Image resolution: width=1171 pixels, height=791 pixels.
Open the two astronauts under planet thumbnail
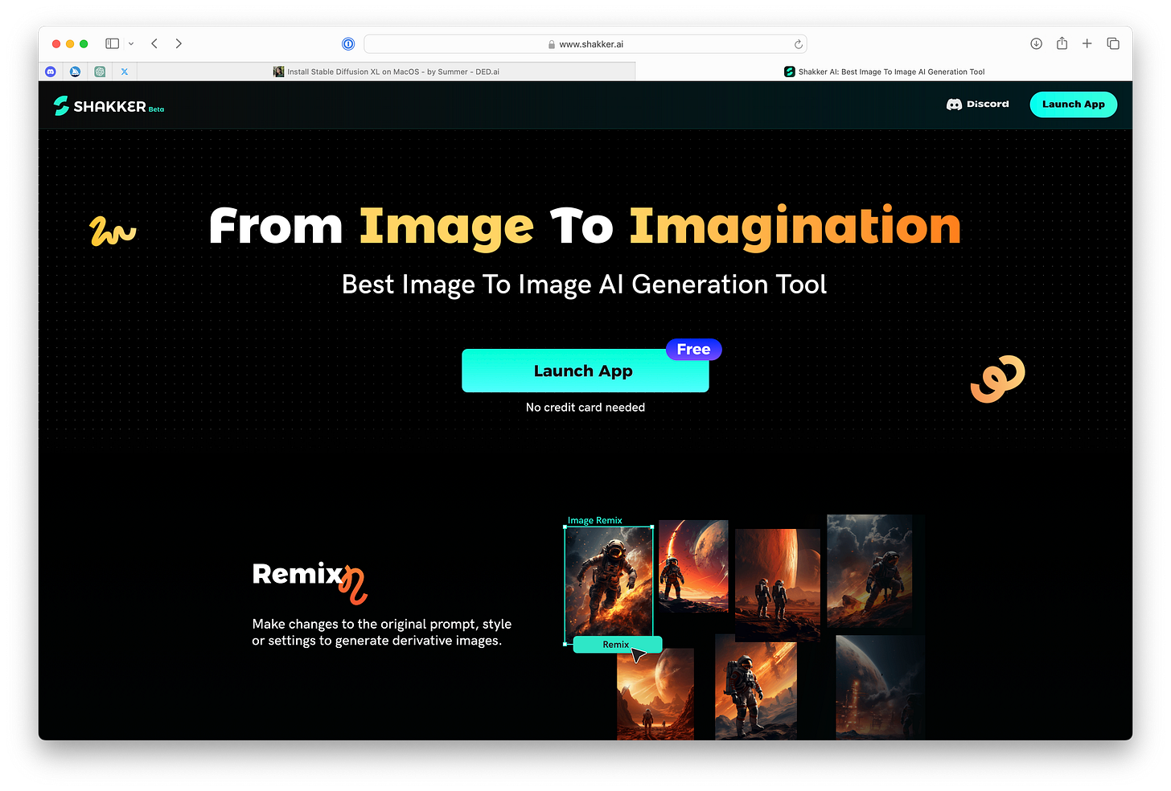point(778,584)
